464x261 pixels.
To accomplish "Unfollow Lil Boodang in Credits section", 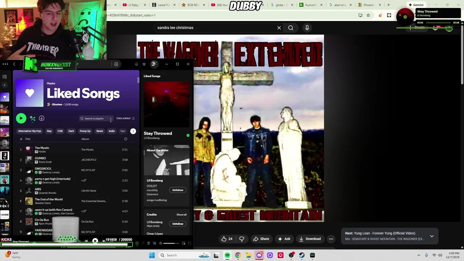I will (x=178, y=224).
